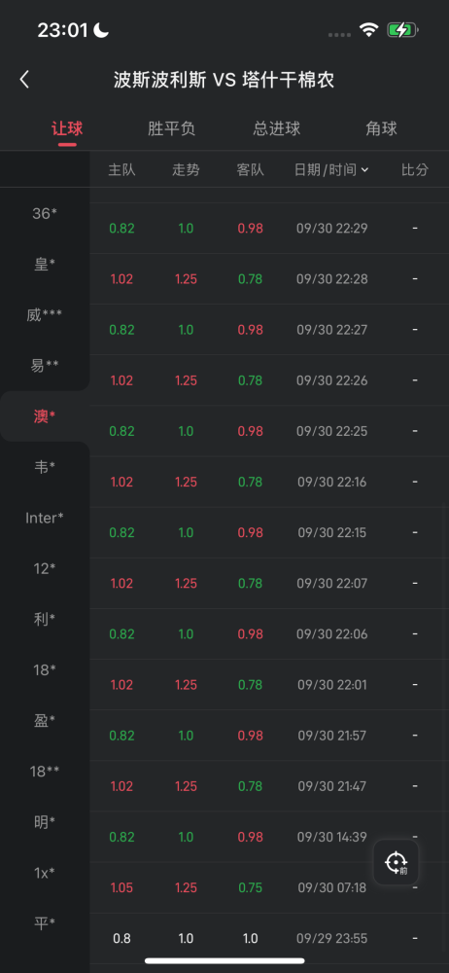Tap the locate crosshair floating icon
The height and width of the screenshot is (973, 449).
(396, 862)
